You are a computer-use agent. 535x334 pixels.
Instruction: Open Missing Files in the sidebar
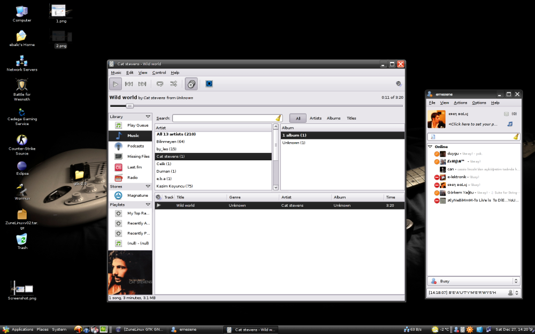point(130,157)
